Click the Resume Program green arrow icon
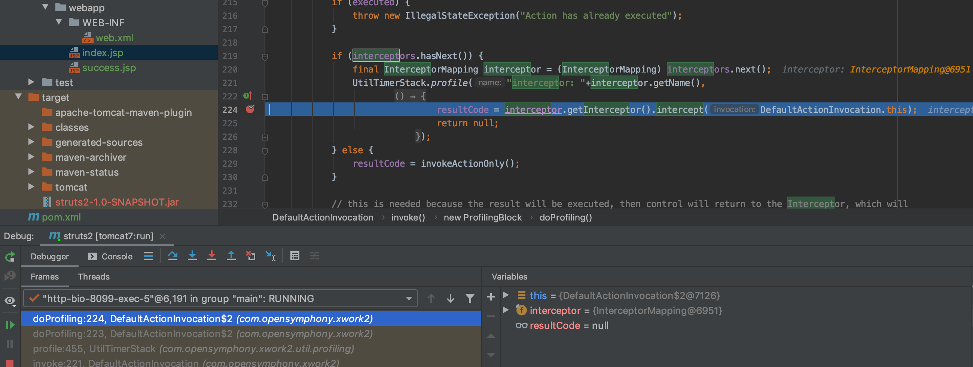The image size is (973, 367). pos(10,325)
